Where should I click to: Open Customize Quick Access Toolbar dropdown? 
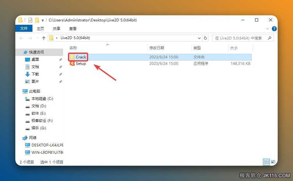pos(43,20)
